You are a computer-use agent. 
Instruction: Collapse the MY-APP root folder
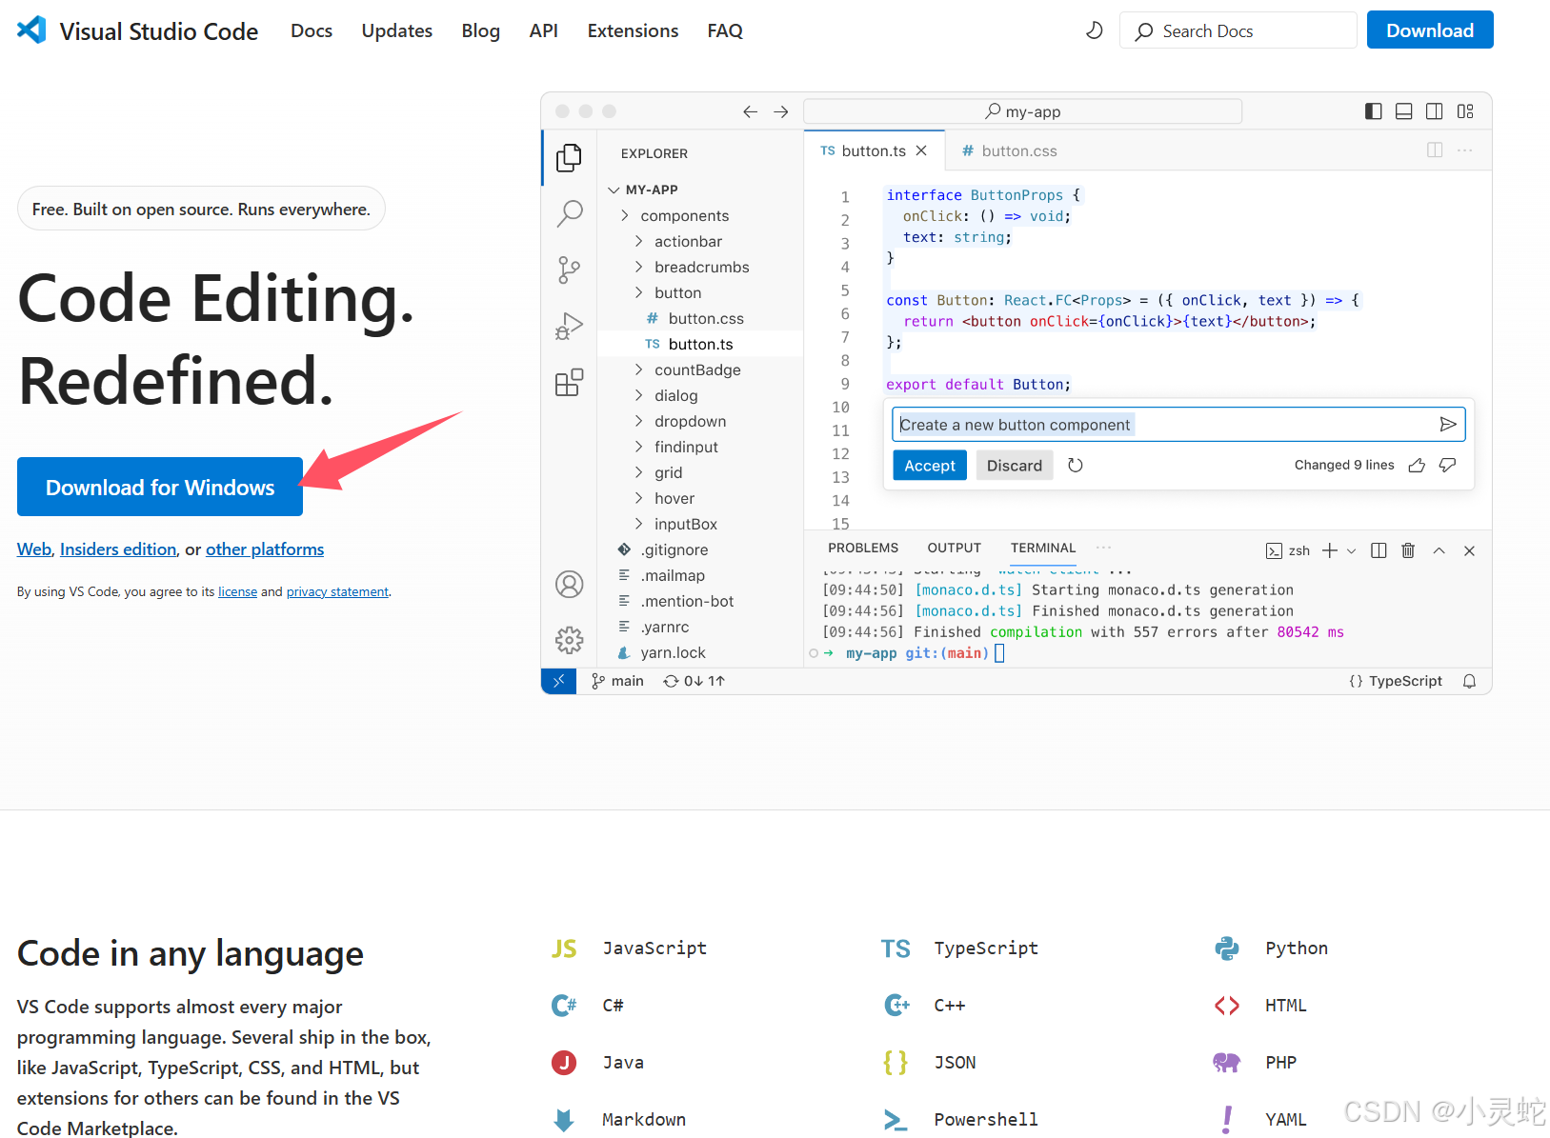pyautogui.click(x=614, y=190)
